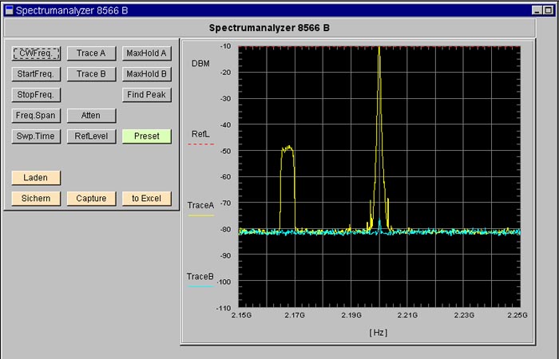Adjust sweep time with Swp.Time
The image size is (559, 359).
pos(37,136)
